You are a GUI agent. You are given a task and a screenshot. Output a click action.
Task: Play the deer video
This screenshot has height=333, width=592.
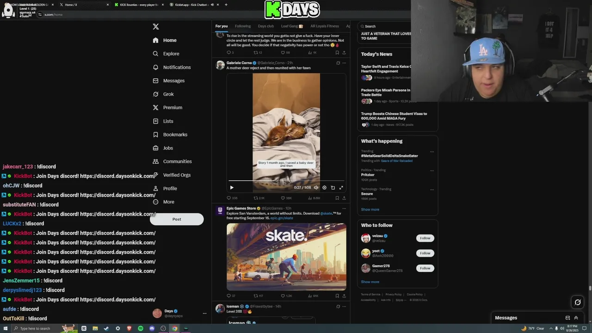pos(232,187)
